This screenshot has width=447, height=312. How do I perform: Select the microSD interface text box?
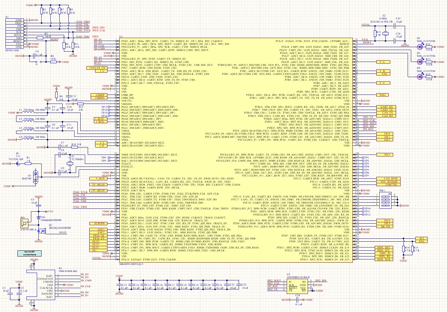coord(30,253)
